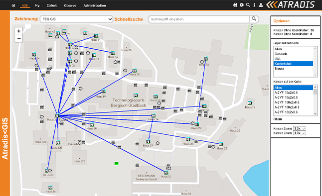Click node icon at Haus 20
Image resolution: width=322 pixels, height=196 pixels.
tap(135, 71)
